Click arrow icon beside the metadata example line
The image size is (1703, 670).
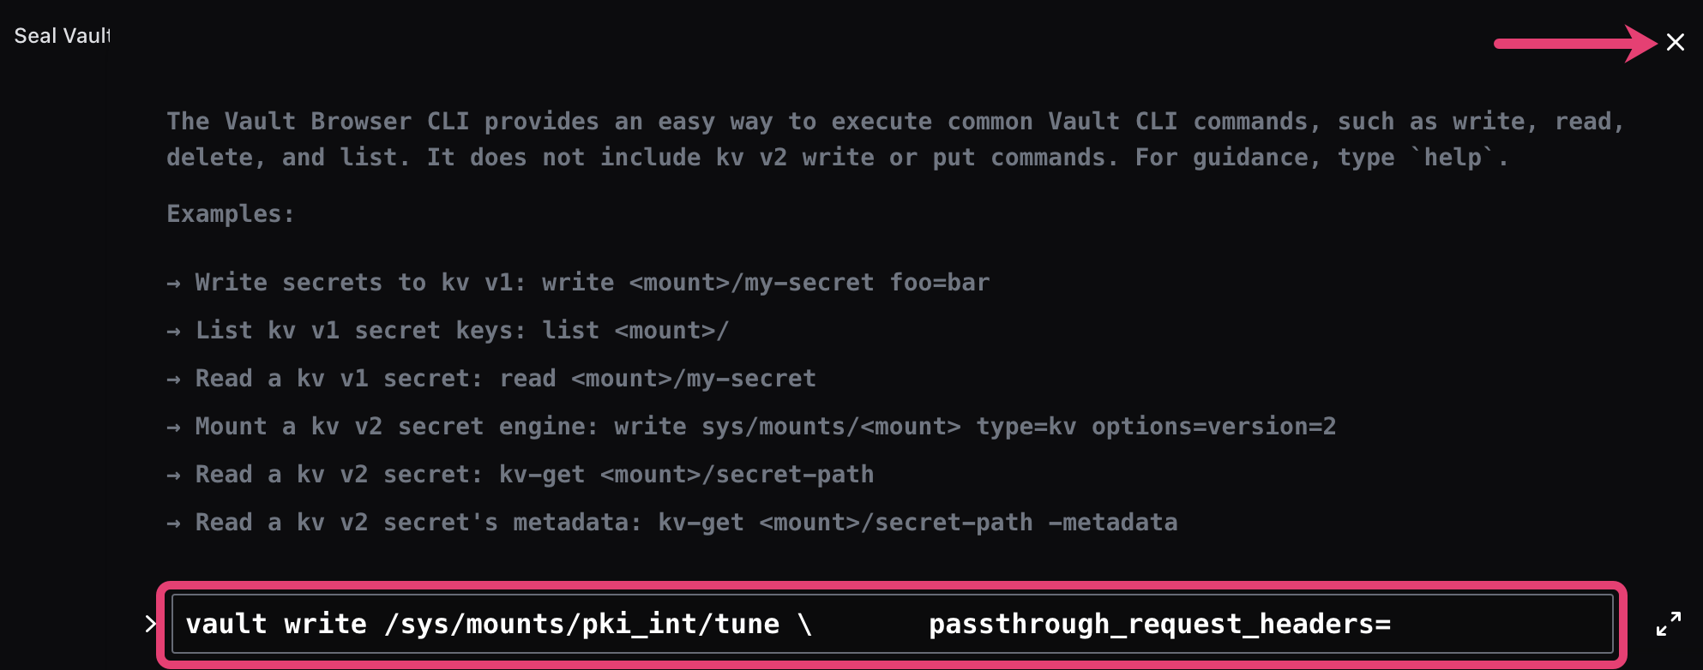[x=174, y=522]
